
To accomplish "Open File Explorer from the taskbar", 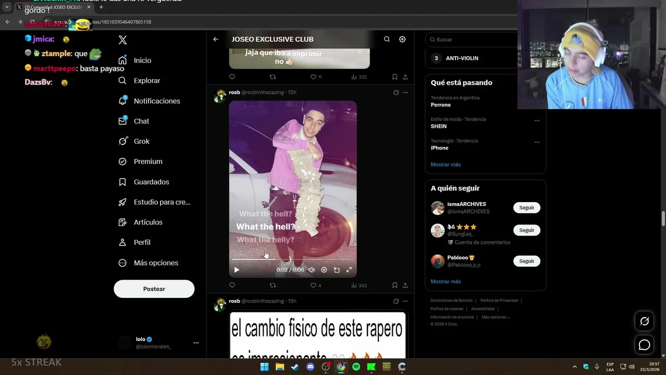I will click(280, 367).
